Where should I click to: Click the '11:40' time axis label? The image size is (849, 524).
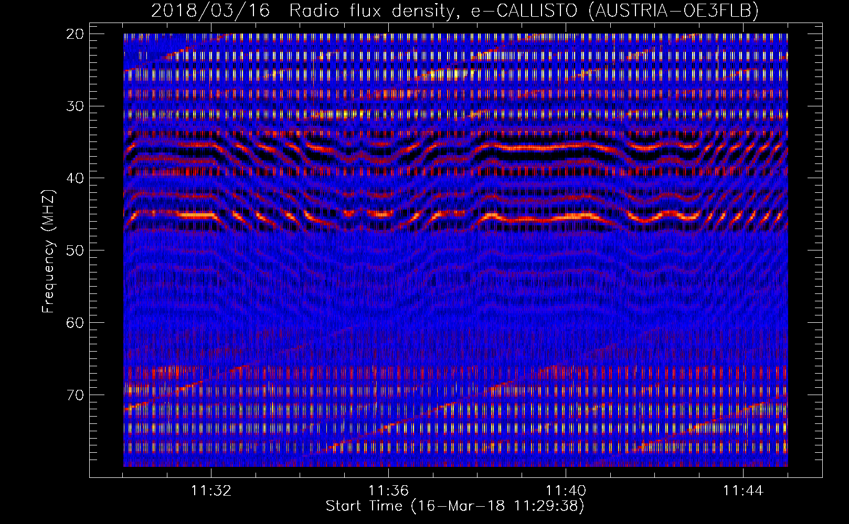pos(566,491)
